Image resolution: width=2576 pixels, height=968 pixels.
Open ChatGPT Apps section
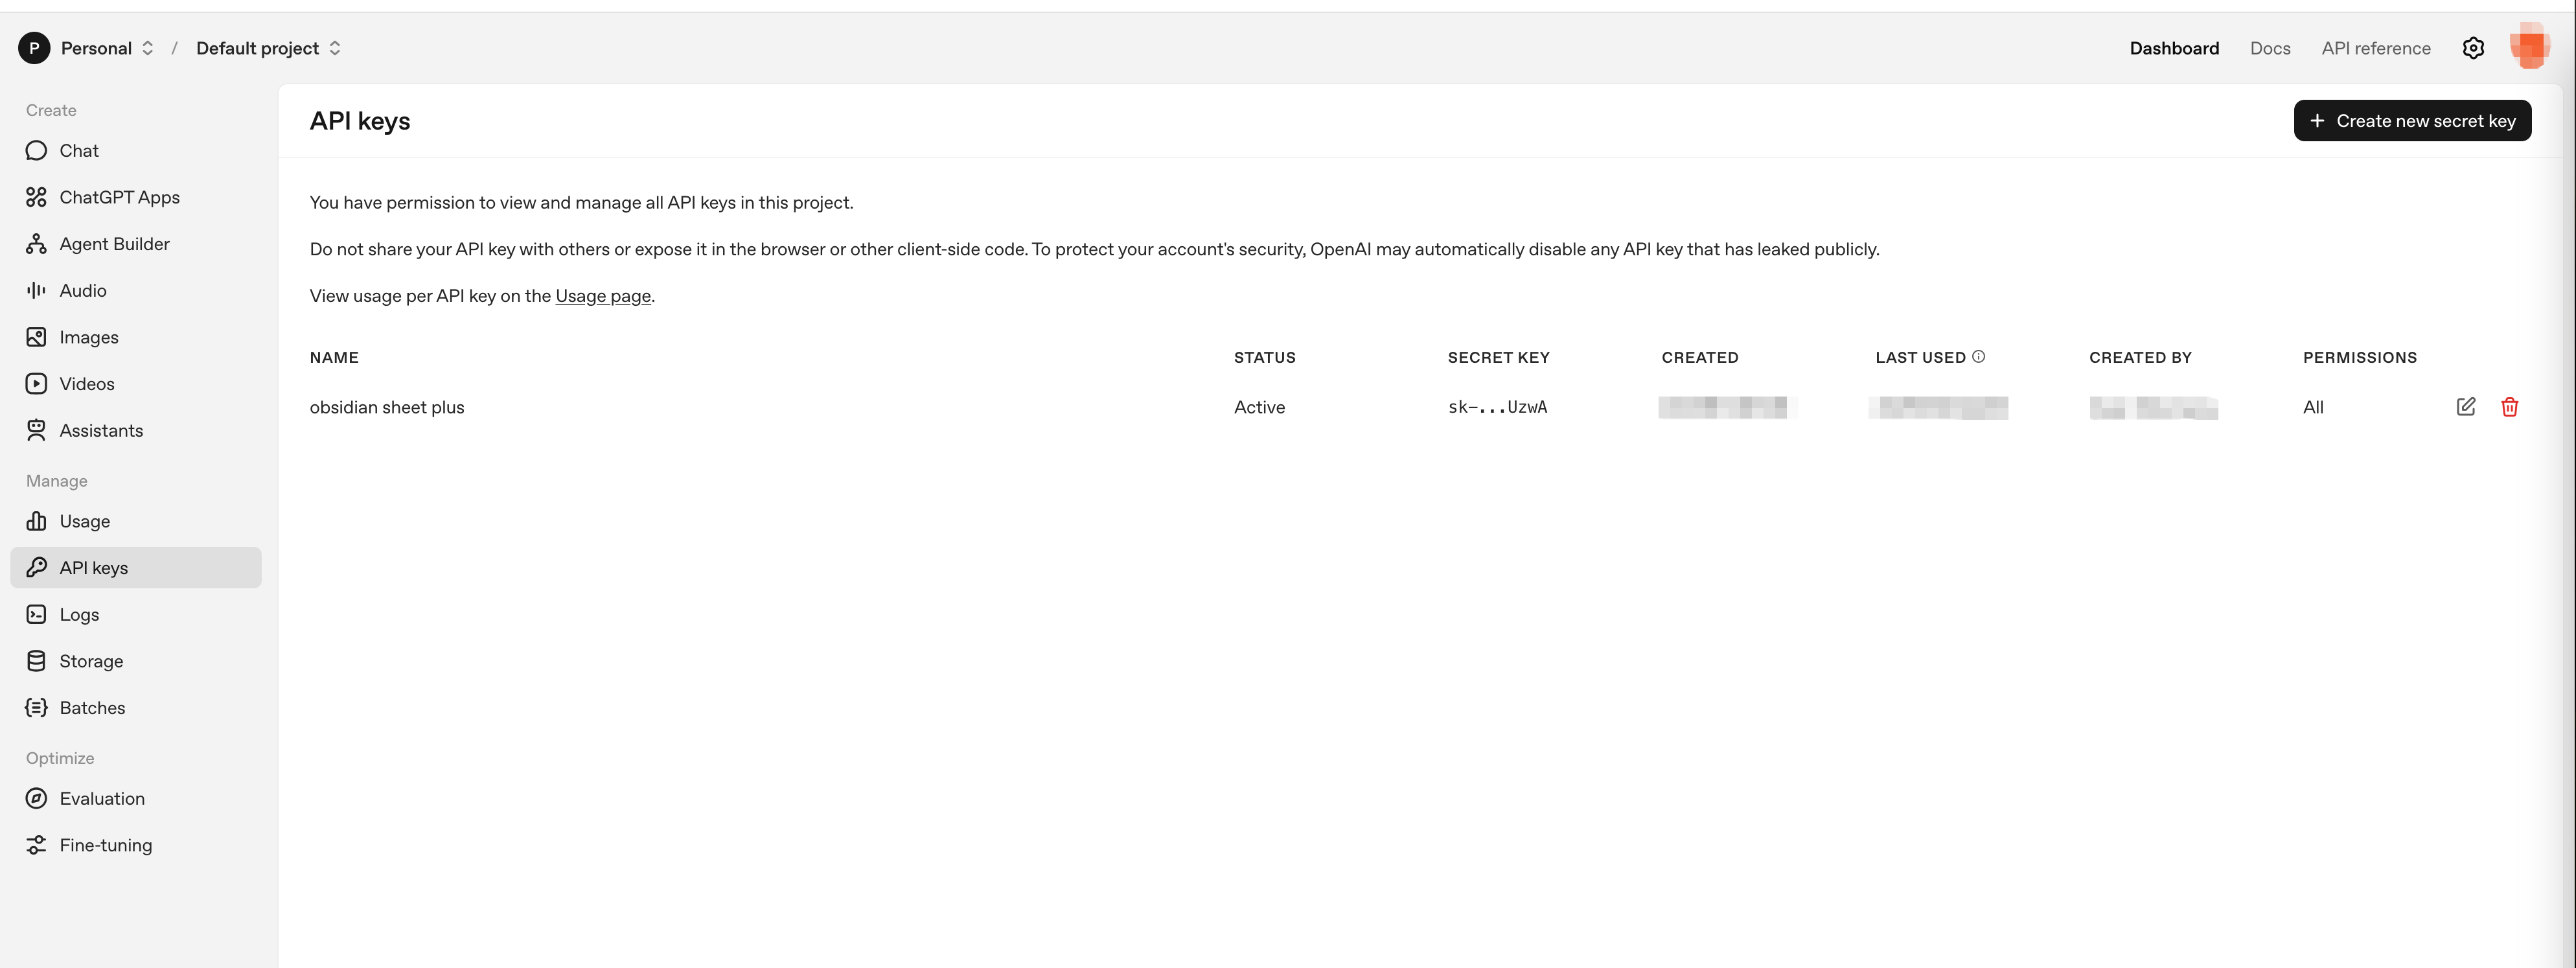pyautogui.click(x=118, y=197)
